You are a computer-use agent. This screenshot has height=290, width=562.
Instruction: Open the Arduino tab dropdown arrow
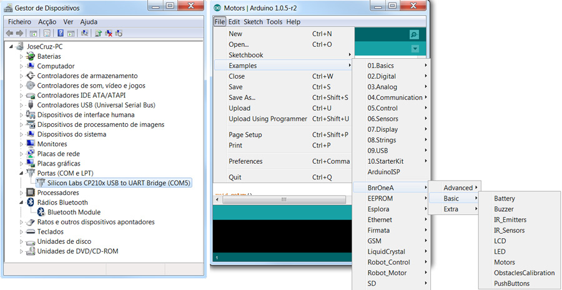(x=415, y=49)
